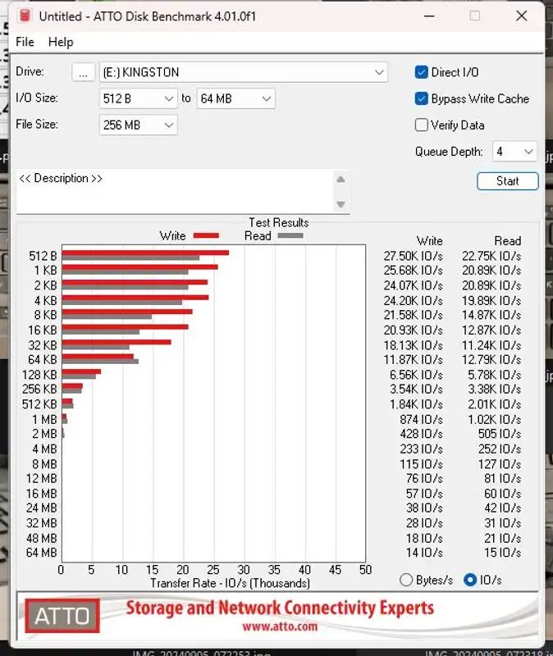Screen dimensions: 553x656
Task: Open the Drive dropdown showing (E:) KINGSTON
Action: click(243, 72)
